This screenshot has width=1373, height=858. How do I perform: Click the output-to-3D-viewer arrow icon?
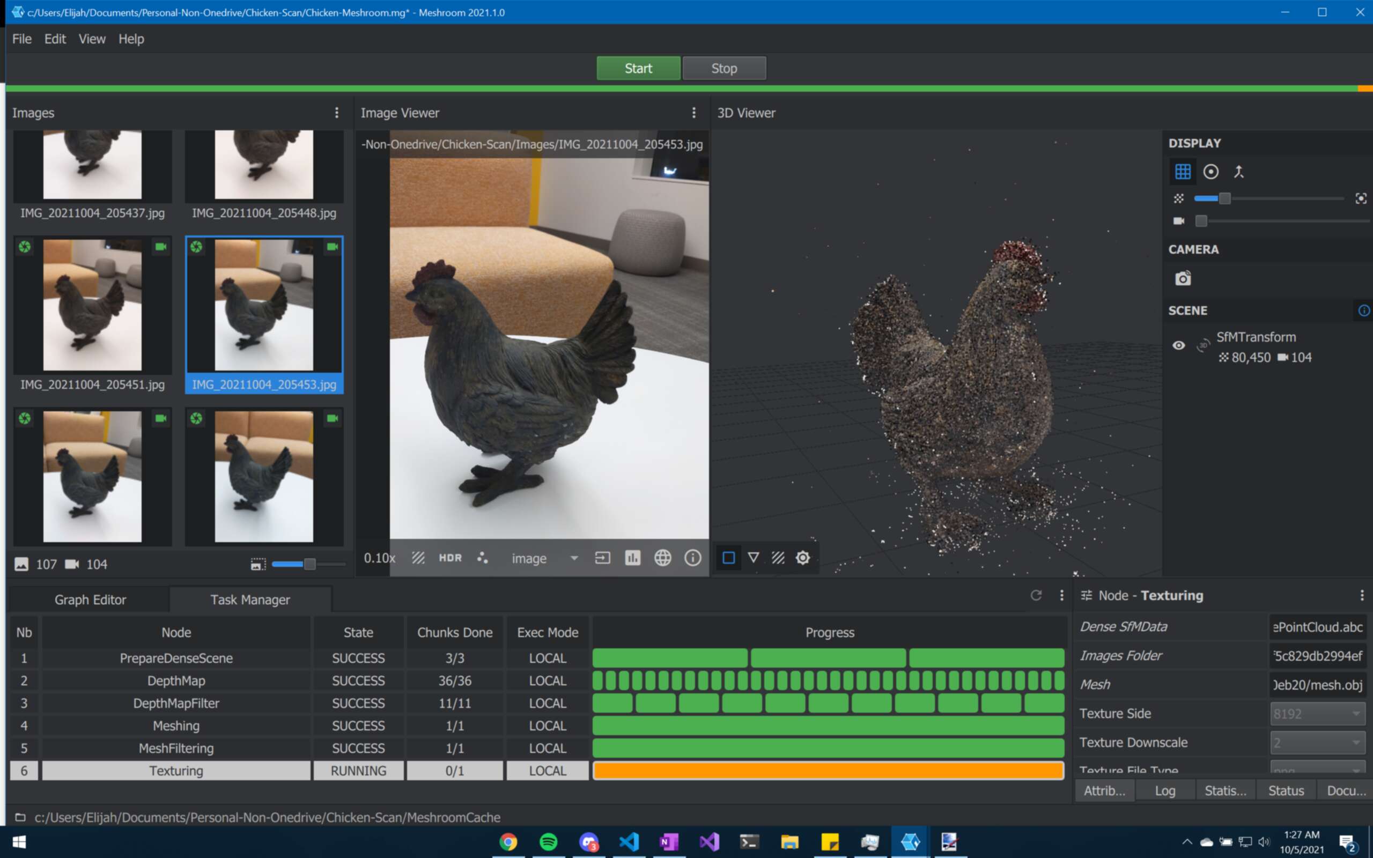click(x=602, y=558)
